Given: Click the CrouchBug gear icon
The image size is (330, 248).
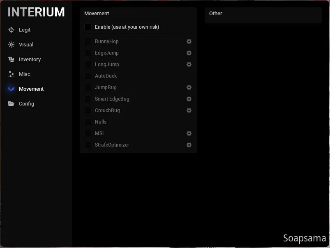Looking at the screenshot, I should point(189,110).
